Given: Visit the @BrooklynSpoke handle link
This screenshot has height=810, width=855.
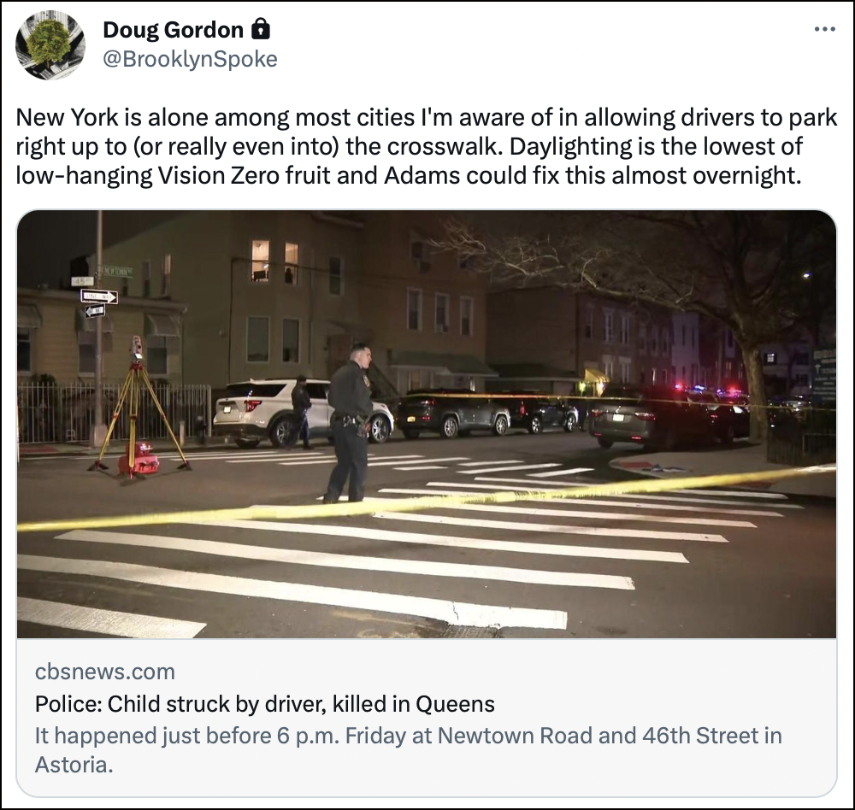Looking at the screenshot, I should pyautogui.click(x=190, y=59).
